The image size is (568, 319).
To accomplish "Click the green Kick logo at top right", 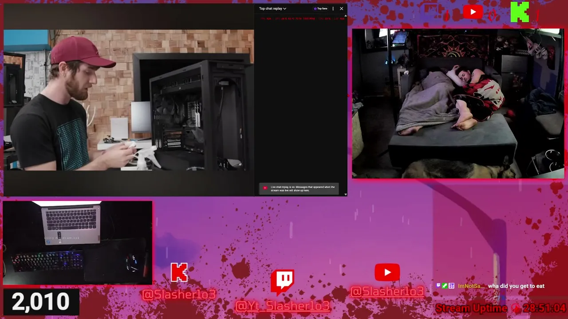I will click(520, 12).
